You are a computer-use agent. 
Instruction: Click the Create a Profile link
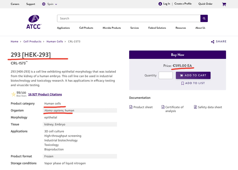coord(183,4)
